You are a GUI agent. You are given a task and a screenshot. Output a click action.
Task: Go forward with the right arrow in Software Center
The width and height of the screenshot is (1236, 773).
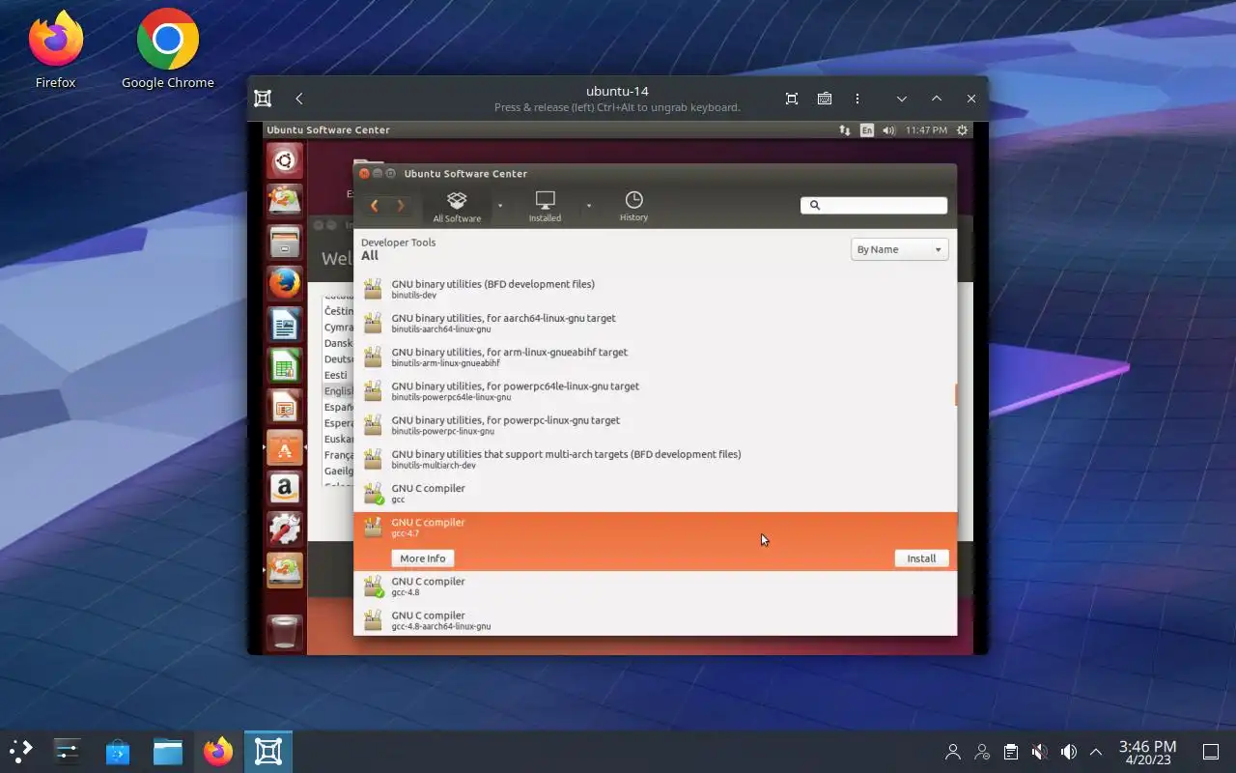click(400, 206)
